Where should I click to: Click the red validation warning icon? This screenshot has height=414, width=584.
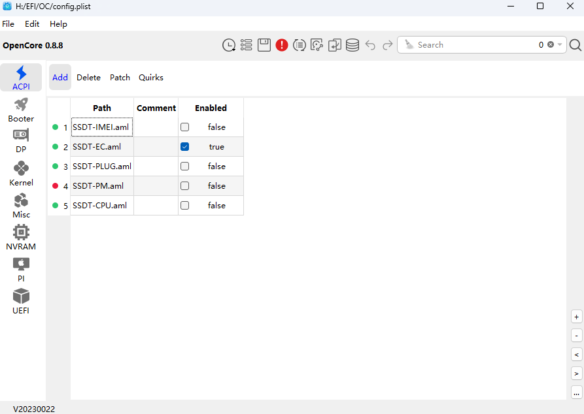(x=282, y=45)
